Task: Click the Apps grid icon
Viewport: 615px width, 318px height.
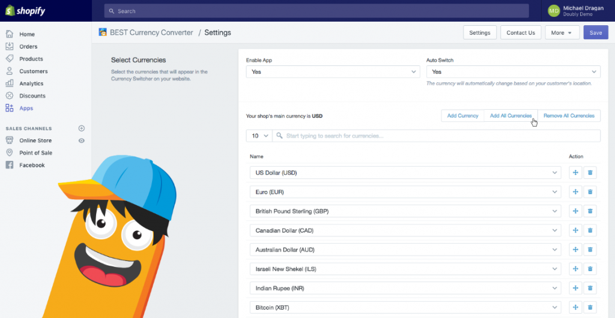Action: [10, 108]
